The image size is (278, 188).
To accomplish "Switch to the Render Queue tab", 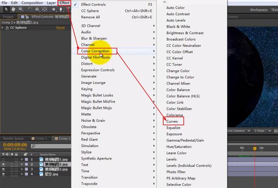I will (x=13, y=139).
